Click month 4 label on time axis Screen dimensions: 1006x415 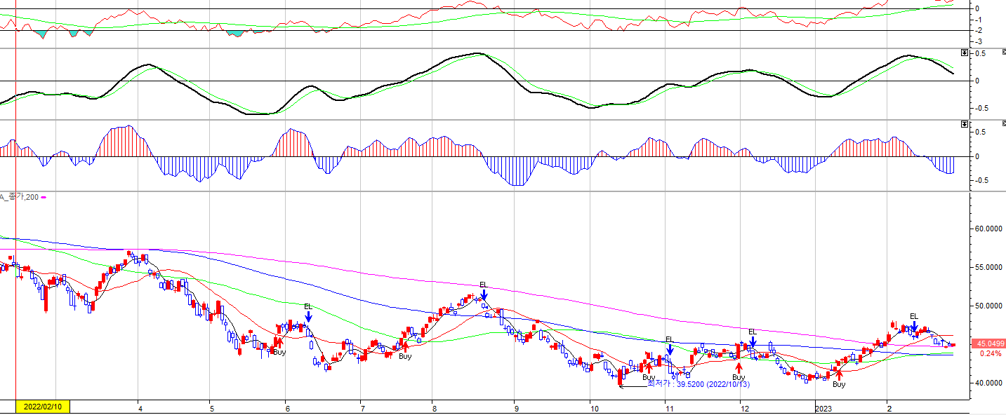tap(140, 407)
